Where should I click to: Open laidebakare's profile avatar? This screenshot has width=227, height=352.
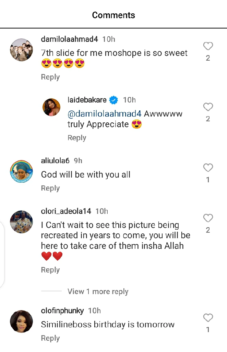pyautogui.click(x=51, y=107)
